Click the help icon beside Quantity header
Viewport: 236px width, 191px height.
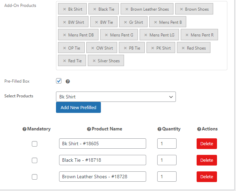(159, 129)
